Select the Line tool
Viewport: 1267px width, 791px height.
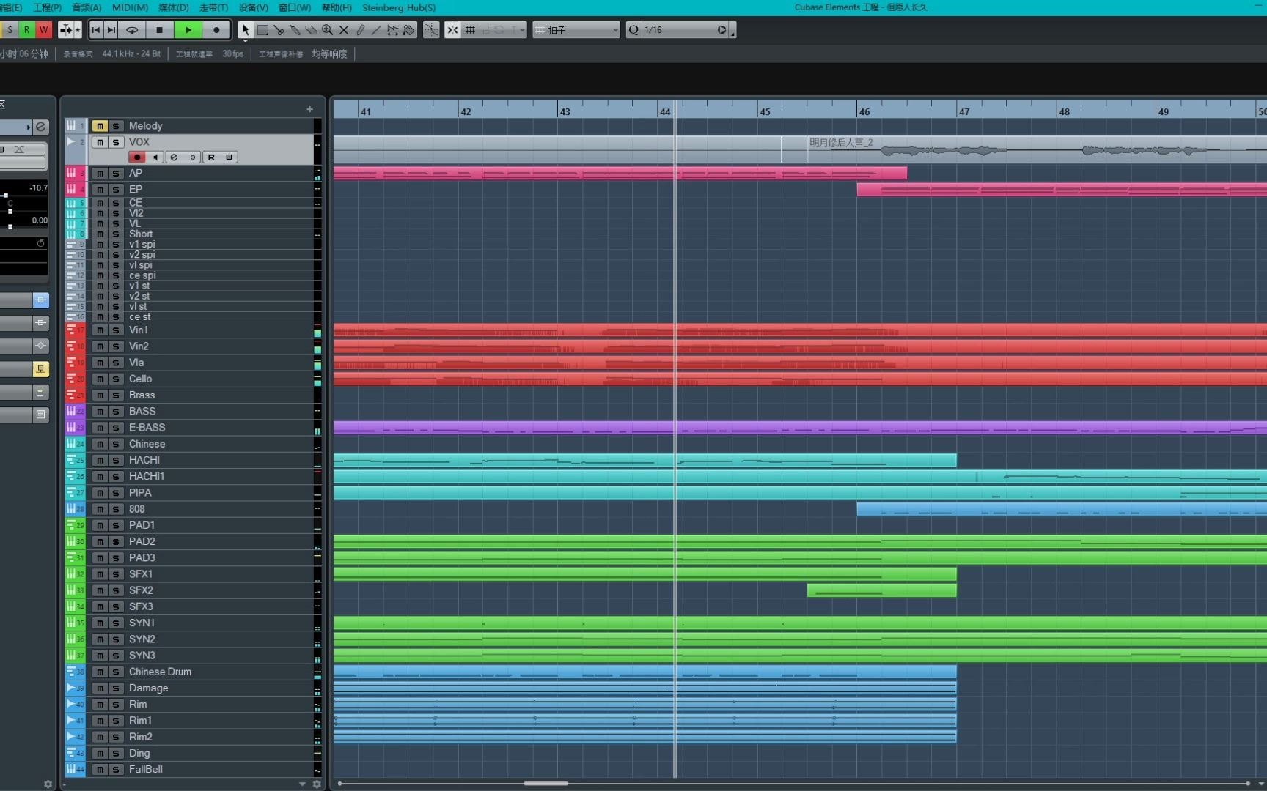376,30
